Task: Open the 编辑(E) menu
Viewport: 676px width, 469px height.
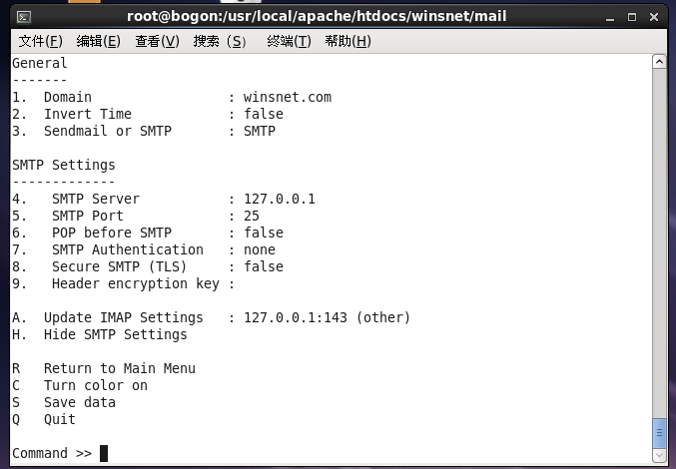Action: coord(98,41)
